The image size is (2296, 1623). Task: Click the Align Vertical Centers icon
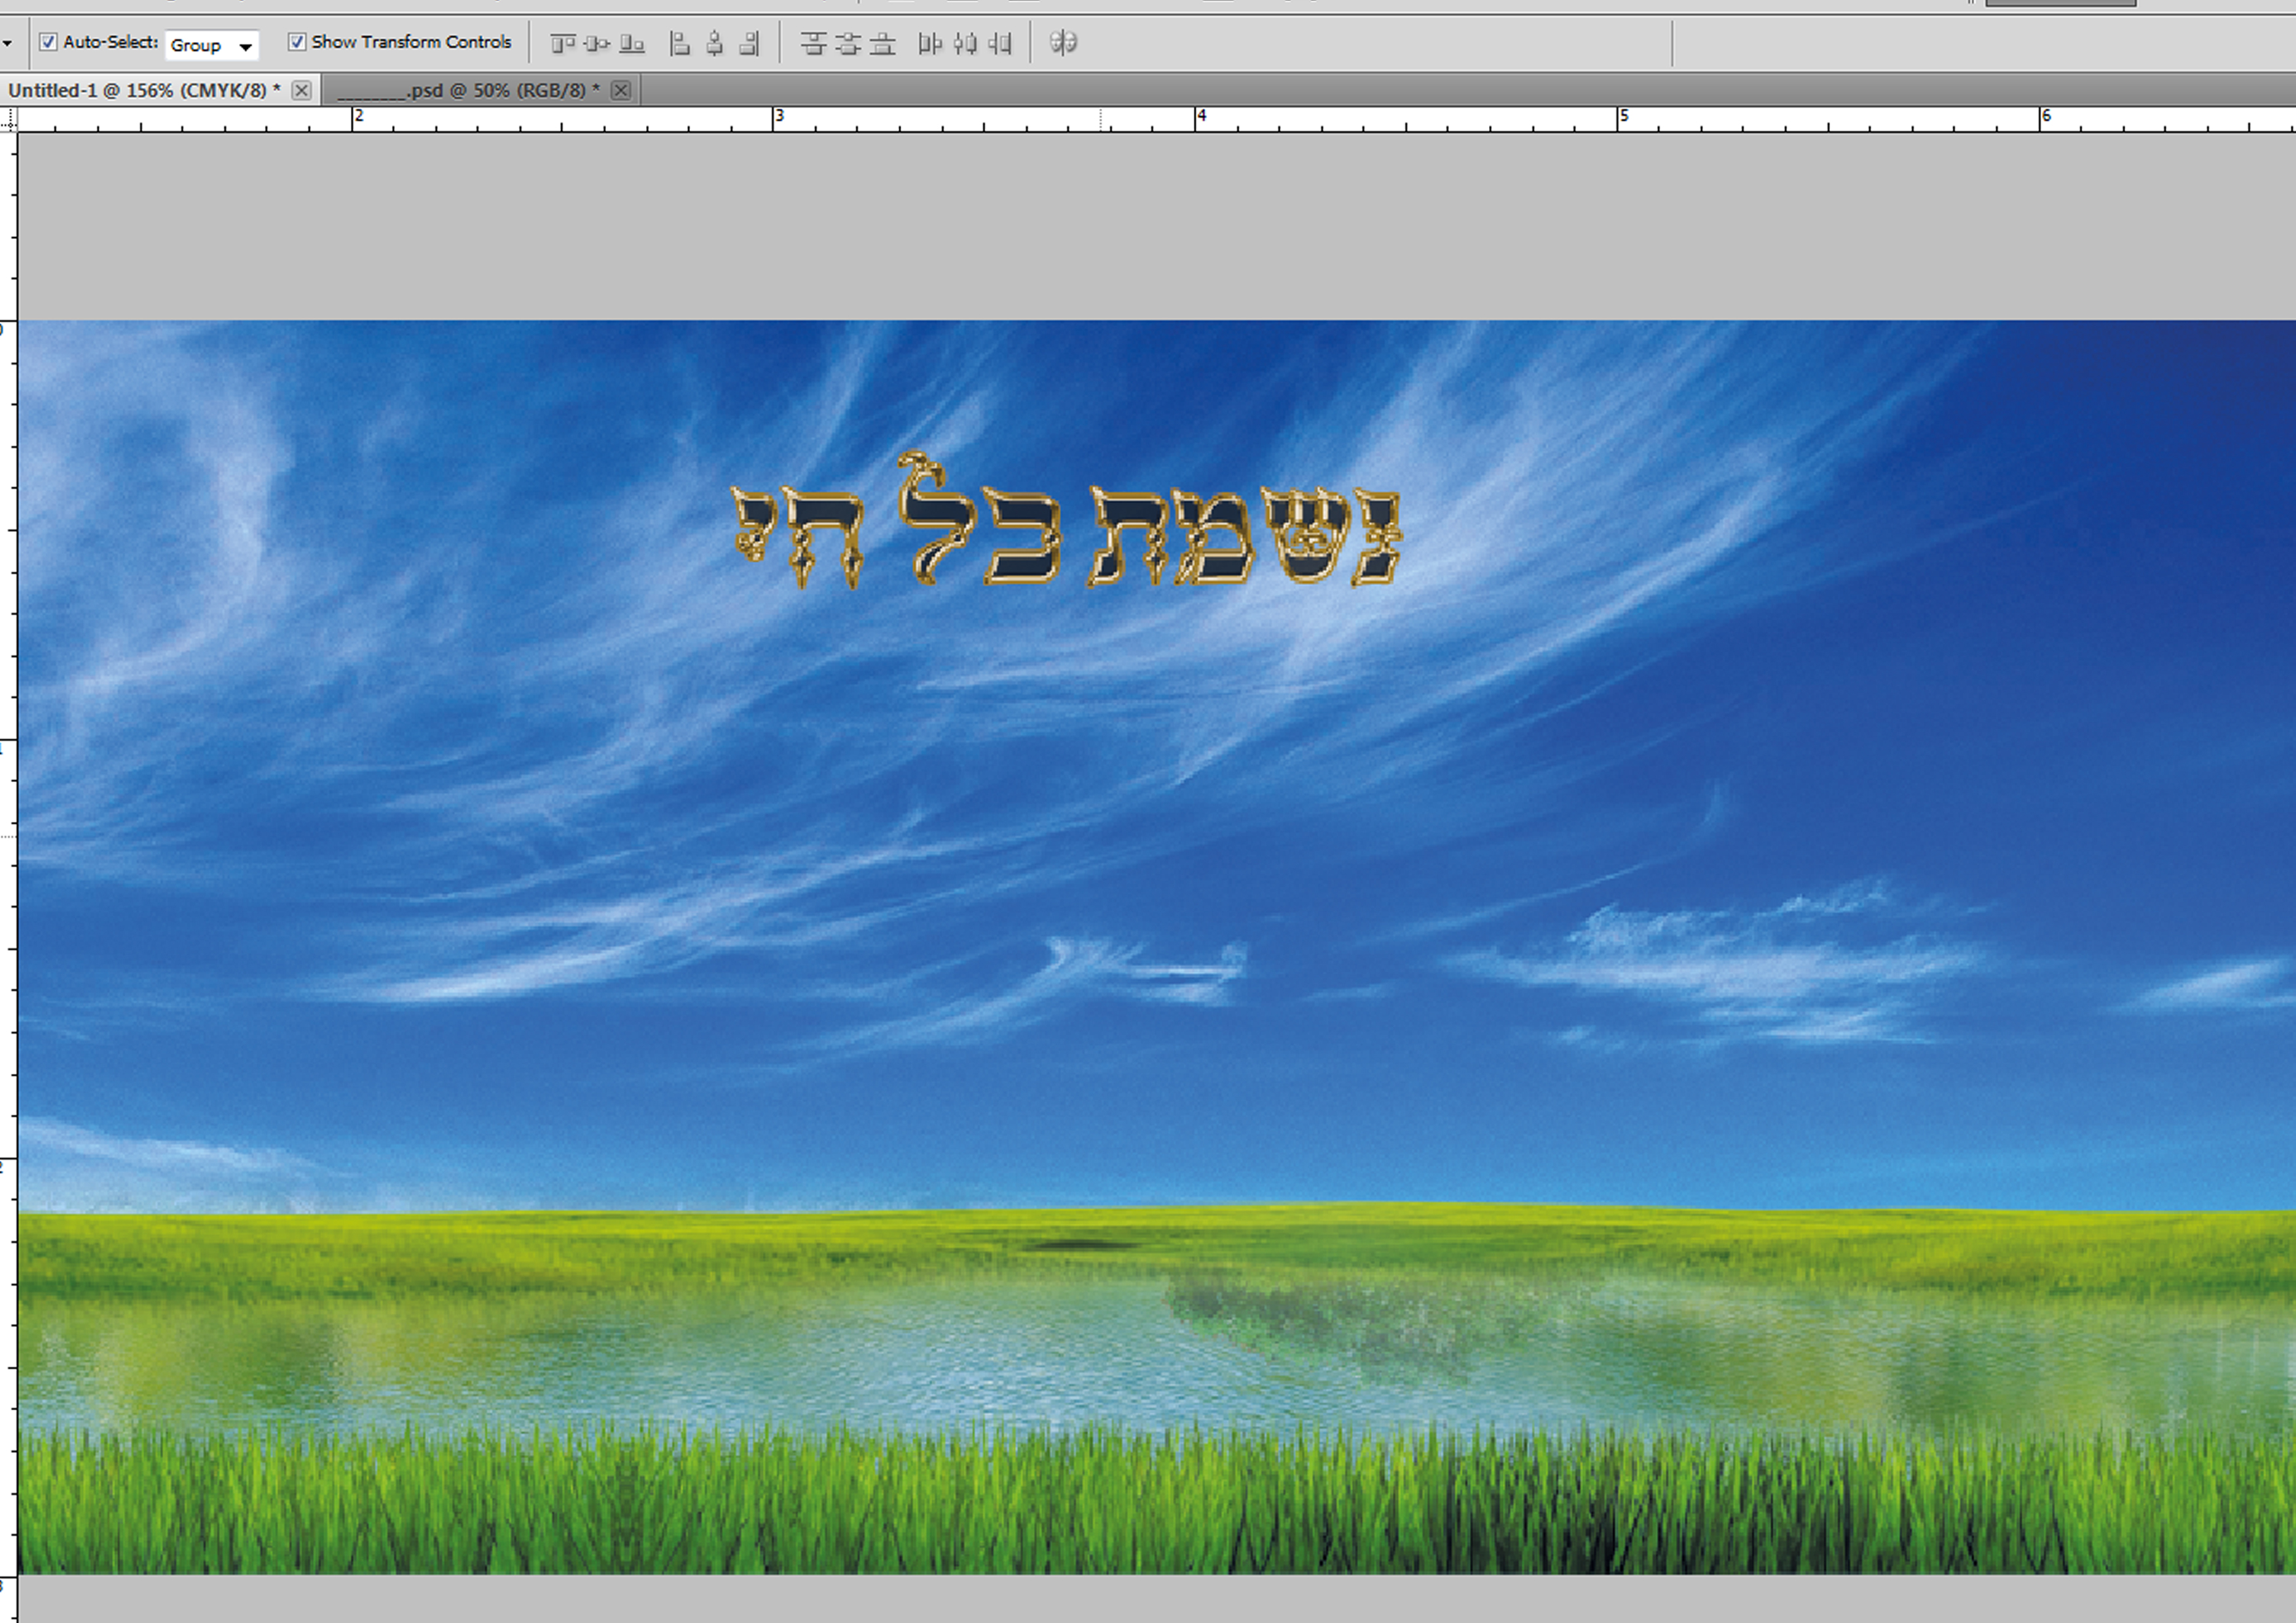click(x=597, y=43)
